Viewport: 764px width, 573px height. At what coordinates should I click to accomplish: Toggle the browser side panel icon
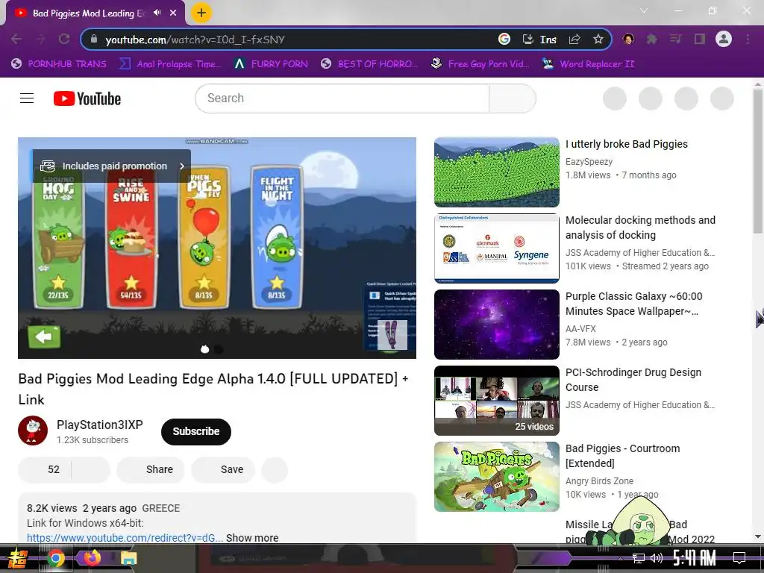click(700, 39)
